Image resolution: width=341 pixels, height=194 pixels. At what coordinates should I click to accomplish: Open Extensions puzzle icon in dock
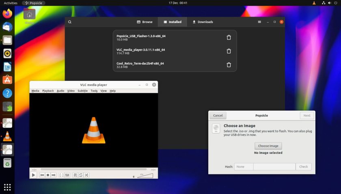click(x=7, y=107)
